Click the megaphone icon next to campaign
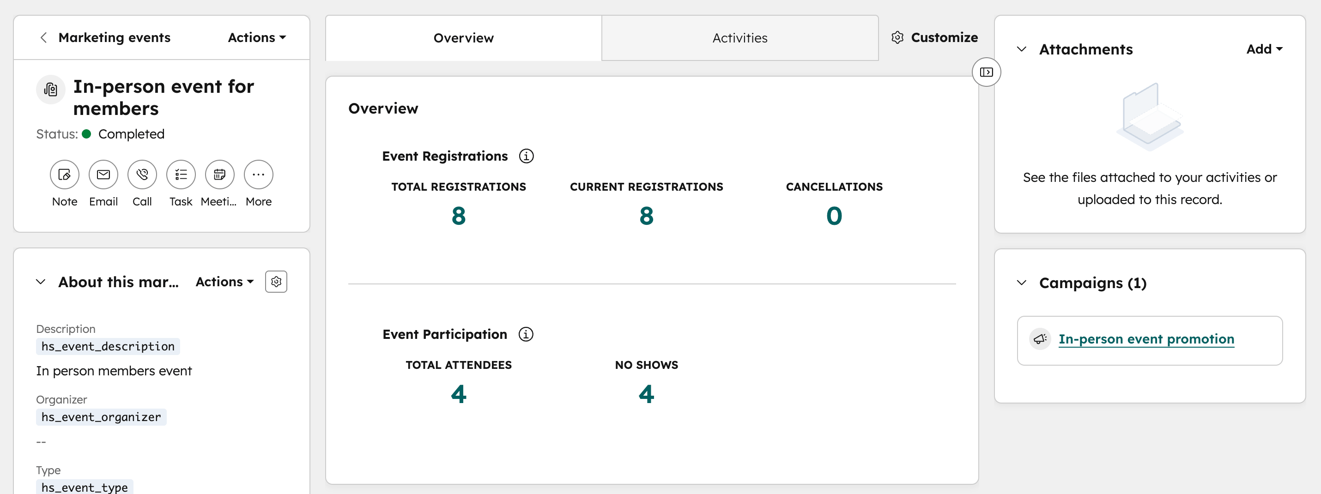 [x=1040, y=339]
